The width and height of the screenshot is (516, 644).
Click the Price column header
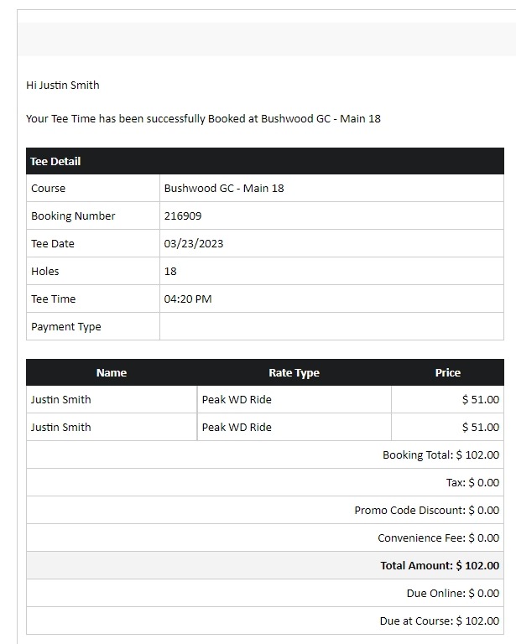click(448, 372)
